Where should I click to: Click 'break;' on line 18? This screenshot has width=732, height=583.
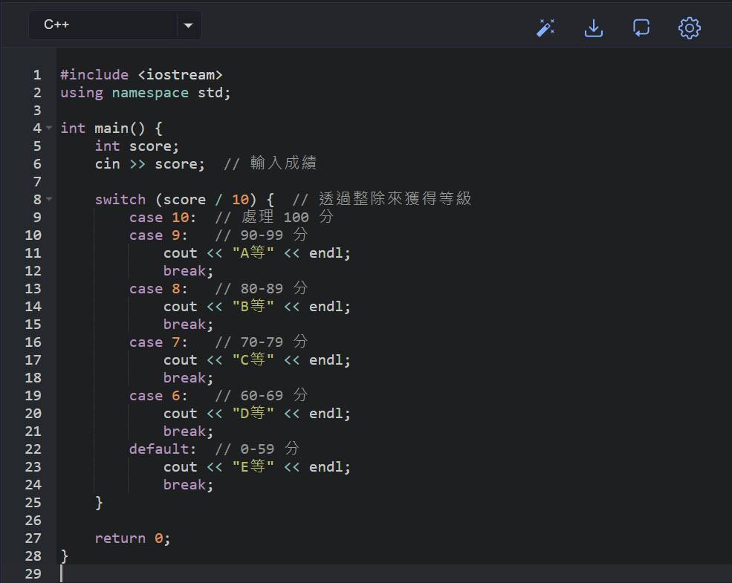click(188, 378)
